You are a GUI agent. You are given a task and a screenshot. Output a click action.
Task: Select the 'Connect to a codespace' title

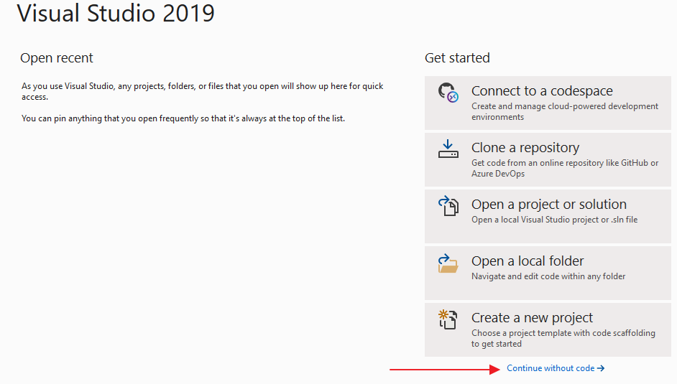pyautogui.click(x=542, y=91)
